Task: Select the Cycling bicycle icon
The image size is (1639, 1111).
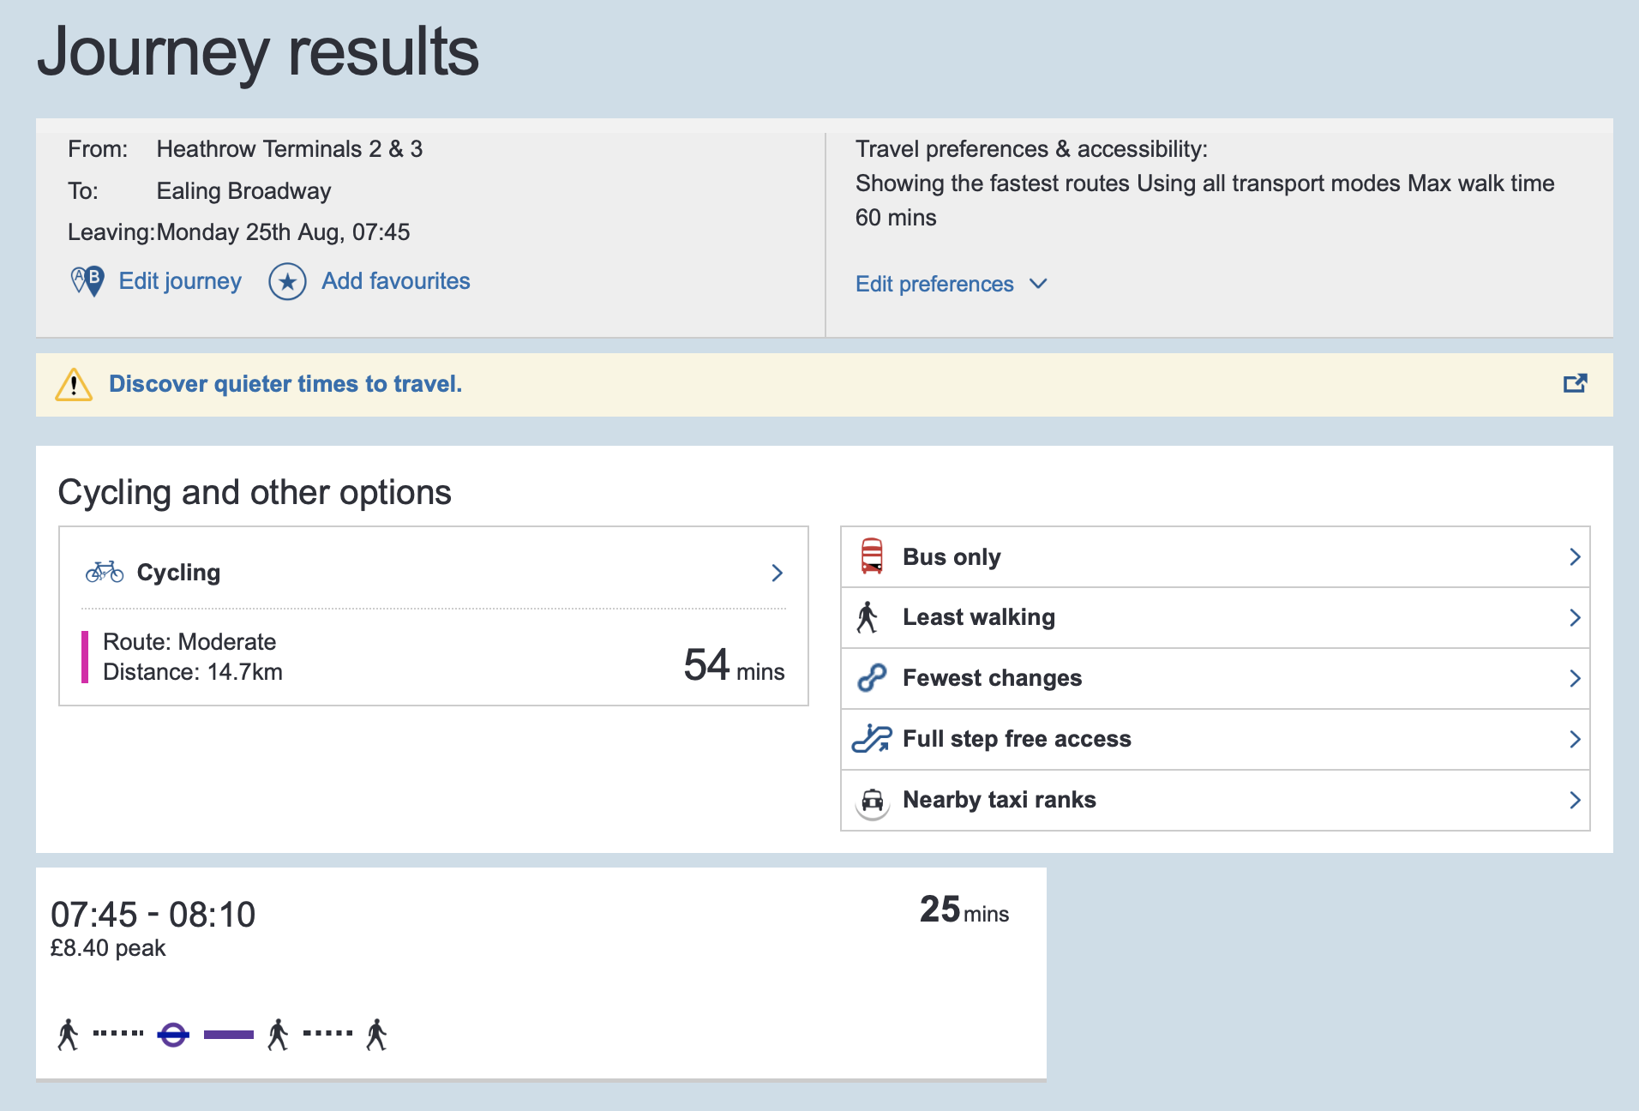Action: pos(104,572)
